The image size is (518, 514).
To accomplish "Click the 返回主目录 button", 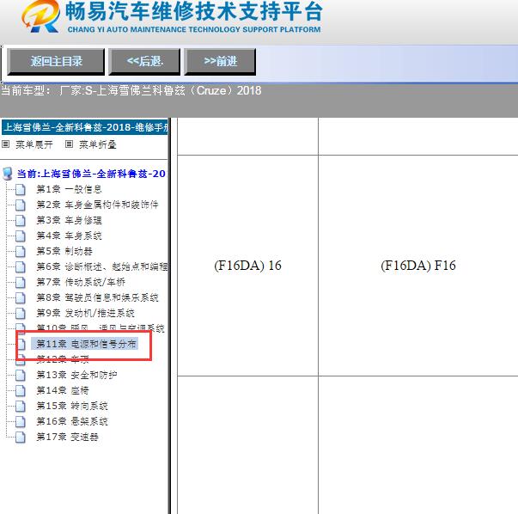I will [x=56, y=62].
